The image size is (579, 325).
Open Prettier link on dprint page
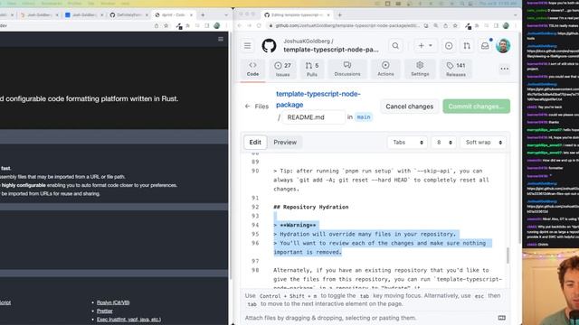pos(105,311)
